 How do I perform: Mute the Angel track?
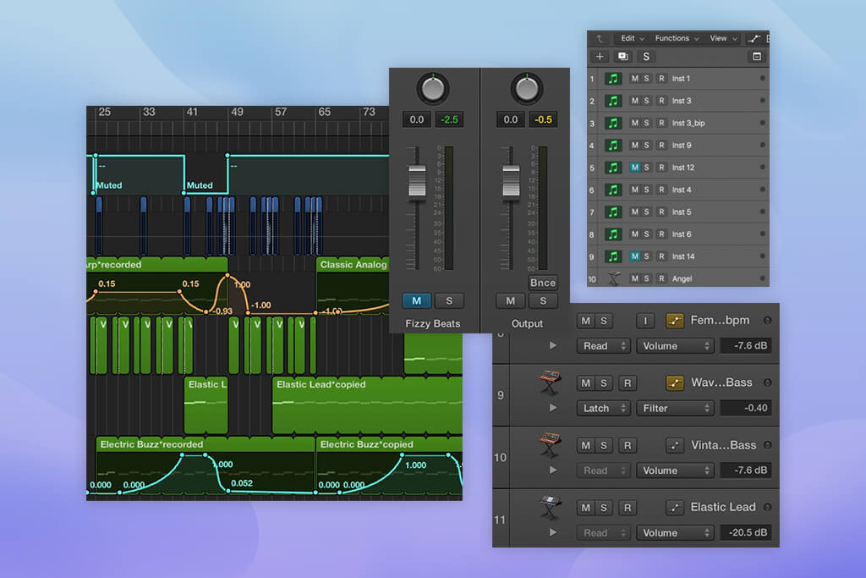634,278
